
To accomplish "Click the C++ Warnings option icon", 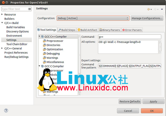I will pyautogui.click(x=44, y=58).
